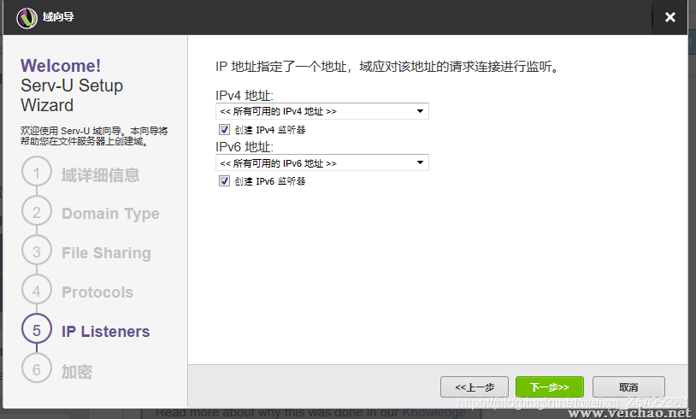The image size is (696, 419).
Task: Click the IP Listeners step label
Action: tap(106, 332)
